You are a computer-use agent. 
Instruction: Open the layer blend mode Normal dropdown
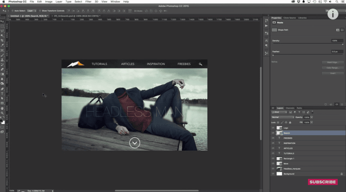pyautogui.click(x=283, y=117)
